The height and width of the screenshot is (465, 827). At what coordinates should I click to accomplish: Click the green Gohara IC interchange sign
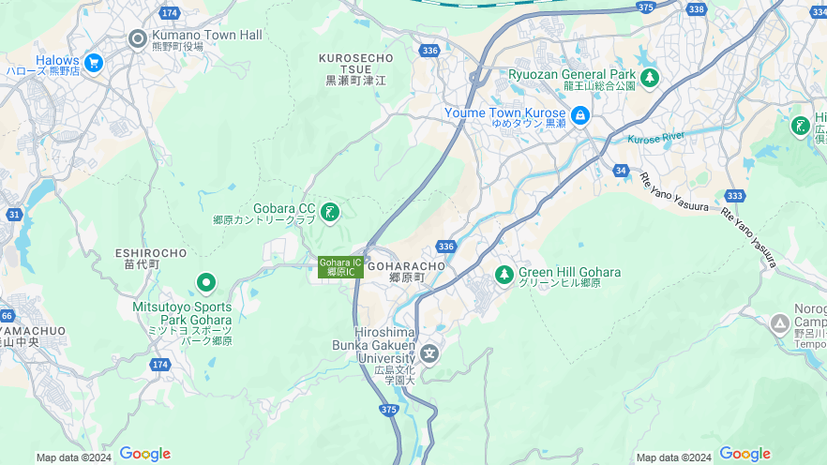point(340,267)
